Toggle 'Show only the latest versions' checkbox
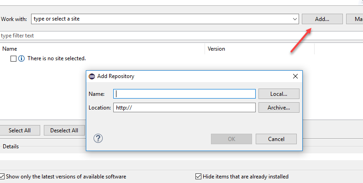The image size is (363, 183). point(3,176)
